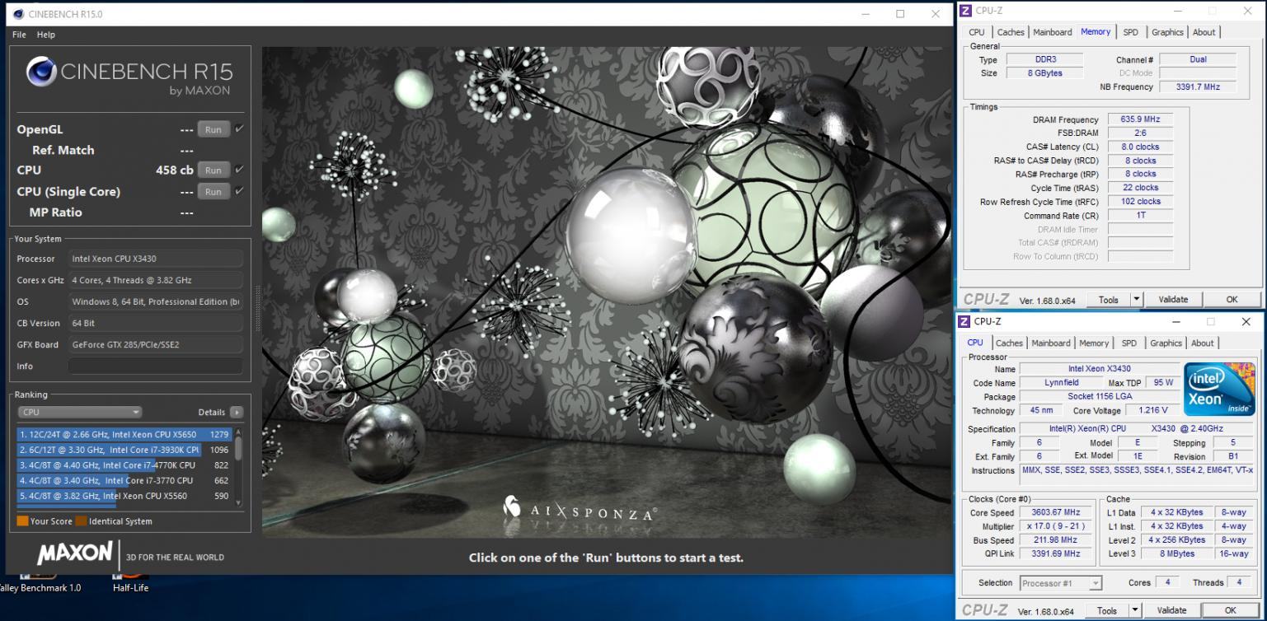Expand Tools dropdown arrow in lower CPU-Z

tap(1136, 610)
